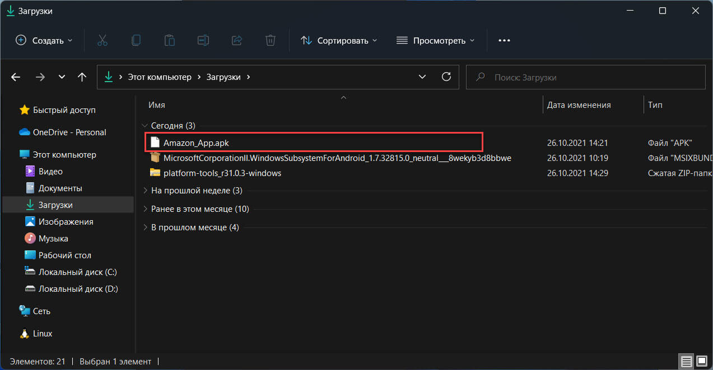Select platform-tools_r31.0.3-windows zip file
Screen dimensions: 713x370
point(222,173)
